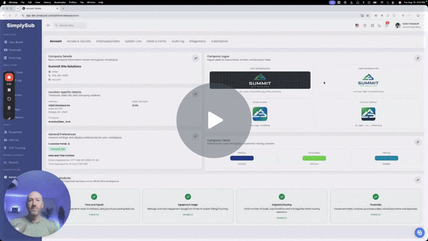Viewport: 428px width, 241px height.
Task: Open Reports in the sidebar
Action: [x=11, y=162]
